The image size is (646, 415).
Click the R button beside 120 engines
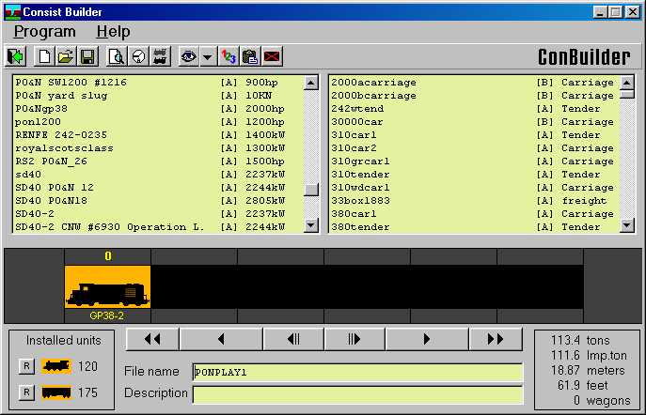(x=26, y=366)
